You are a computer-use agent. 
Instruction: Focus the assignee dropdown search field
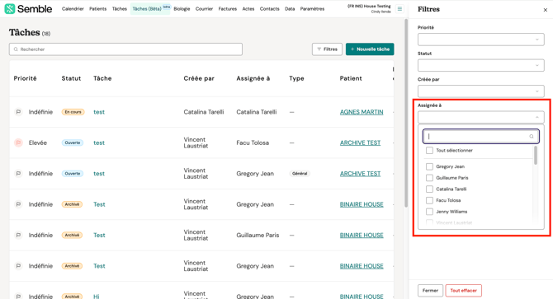pyautogui.click(x=480, y=137)
